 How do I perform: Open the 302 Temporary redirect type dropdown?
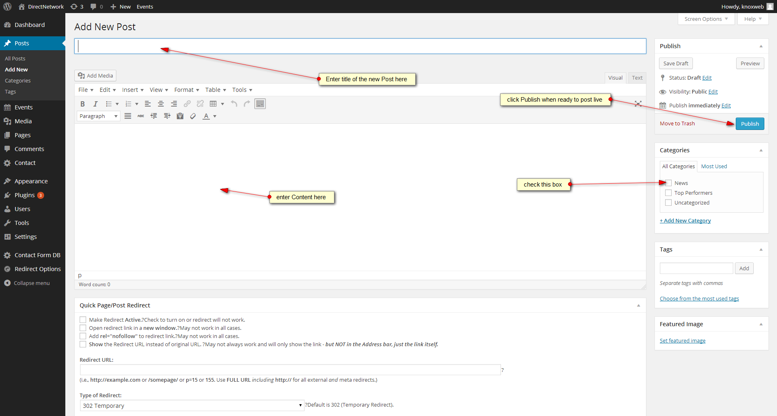pyautogui.click(x=192, y=405)
